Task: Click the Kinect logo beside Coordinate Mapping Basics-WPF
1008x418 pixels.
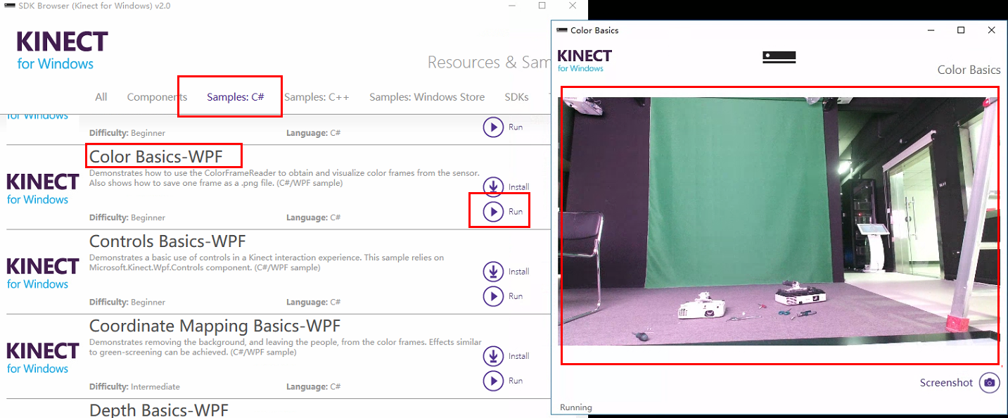Action: (x=42, y=357)
